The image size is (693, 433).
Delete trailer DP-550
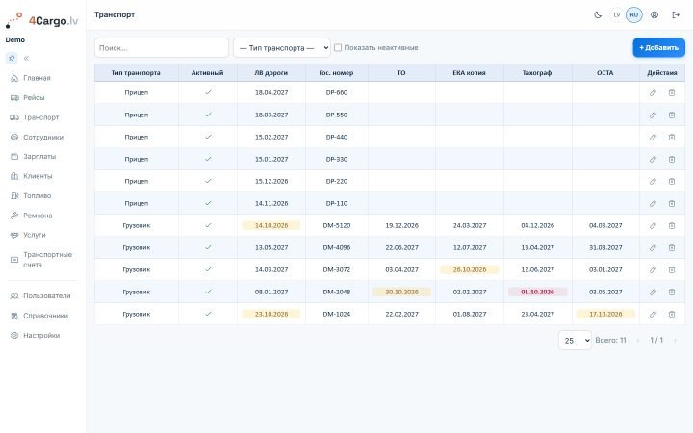pos(672,115)
